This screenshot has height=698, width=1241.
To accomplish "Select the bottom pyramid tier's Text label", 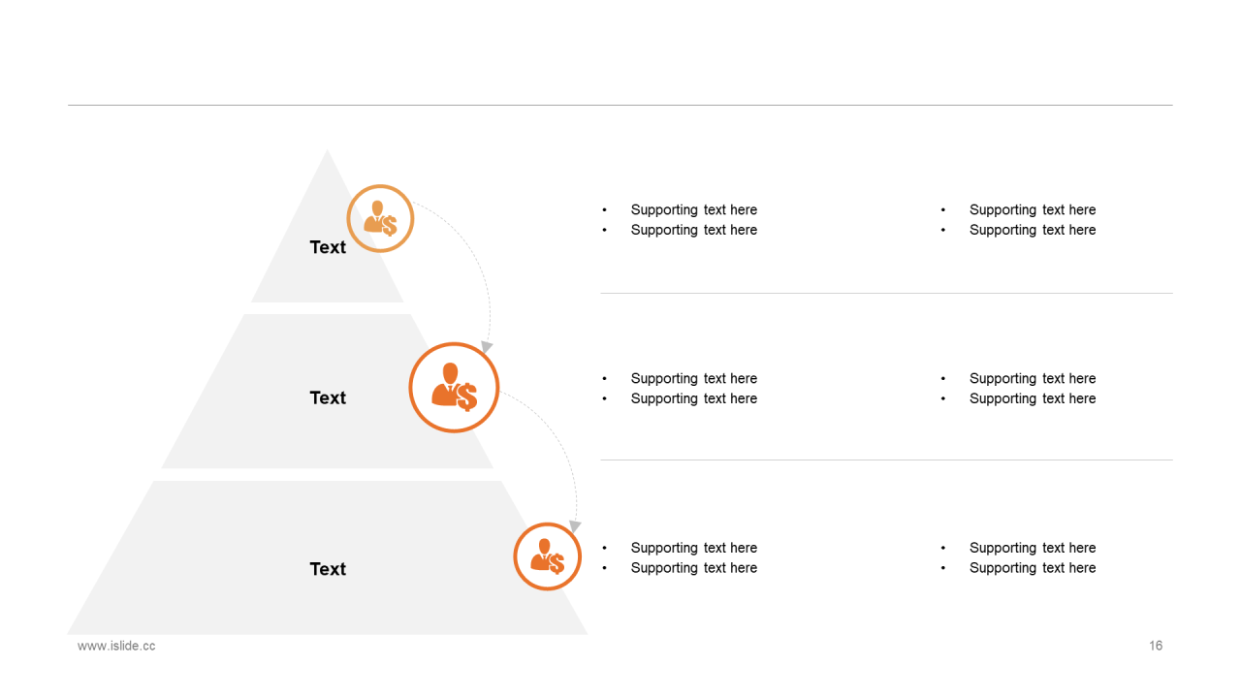I will point(328,569).
